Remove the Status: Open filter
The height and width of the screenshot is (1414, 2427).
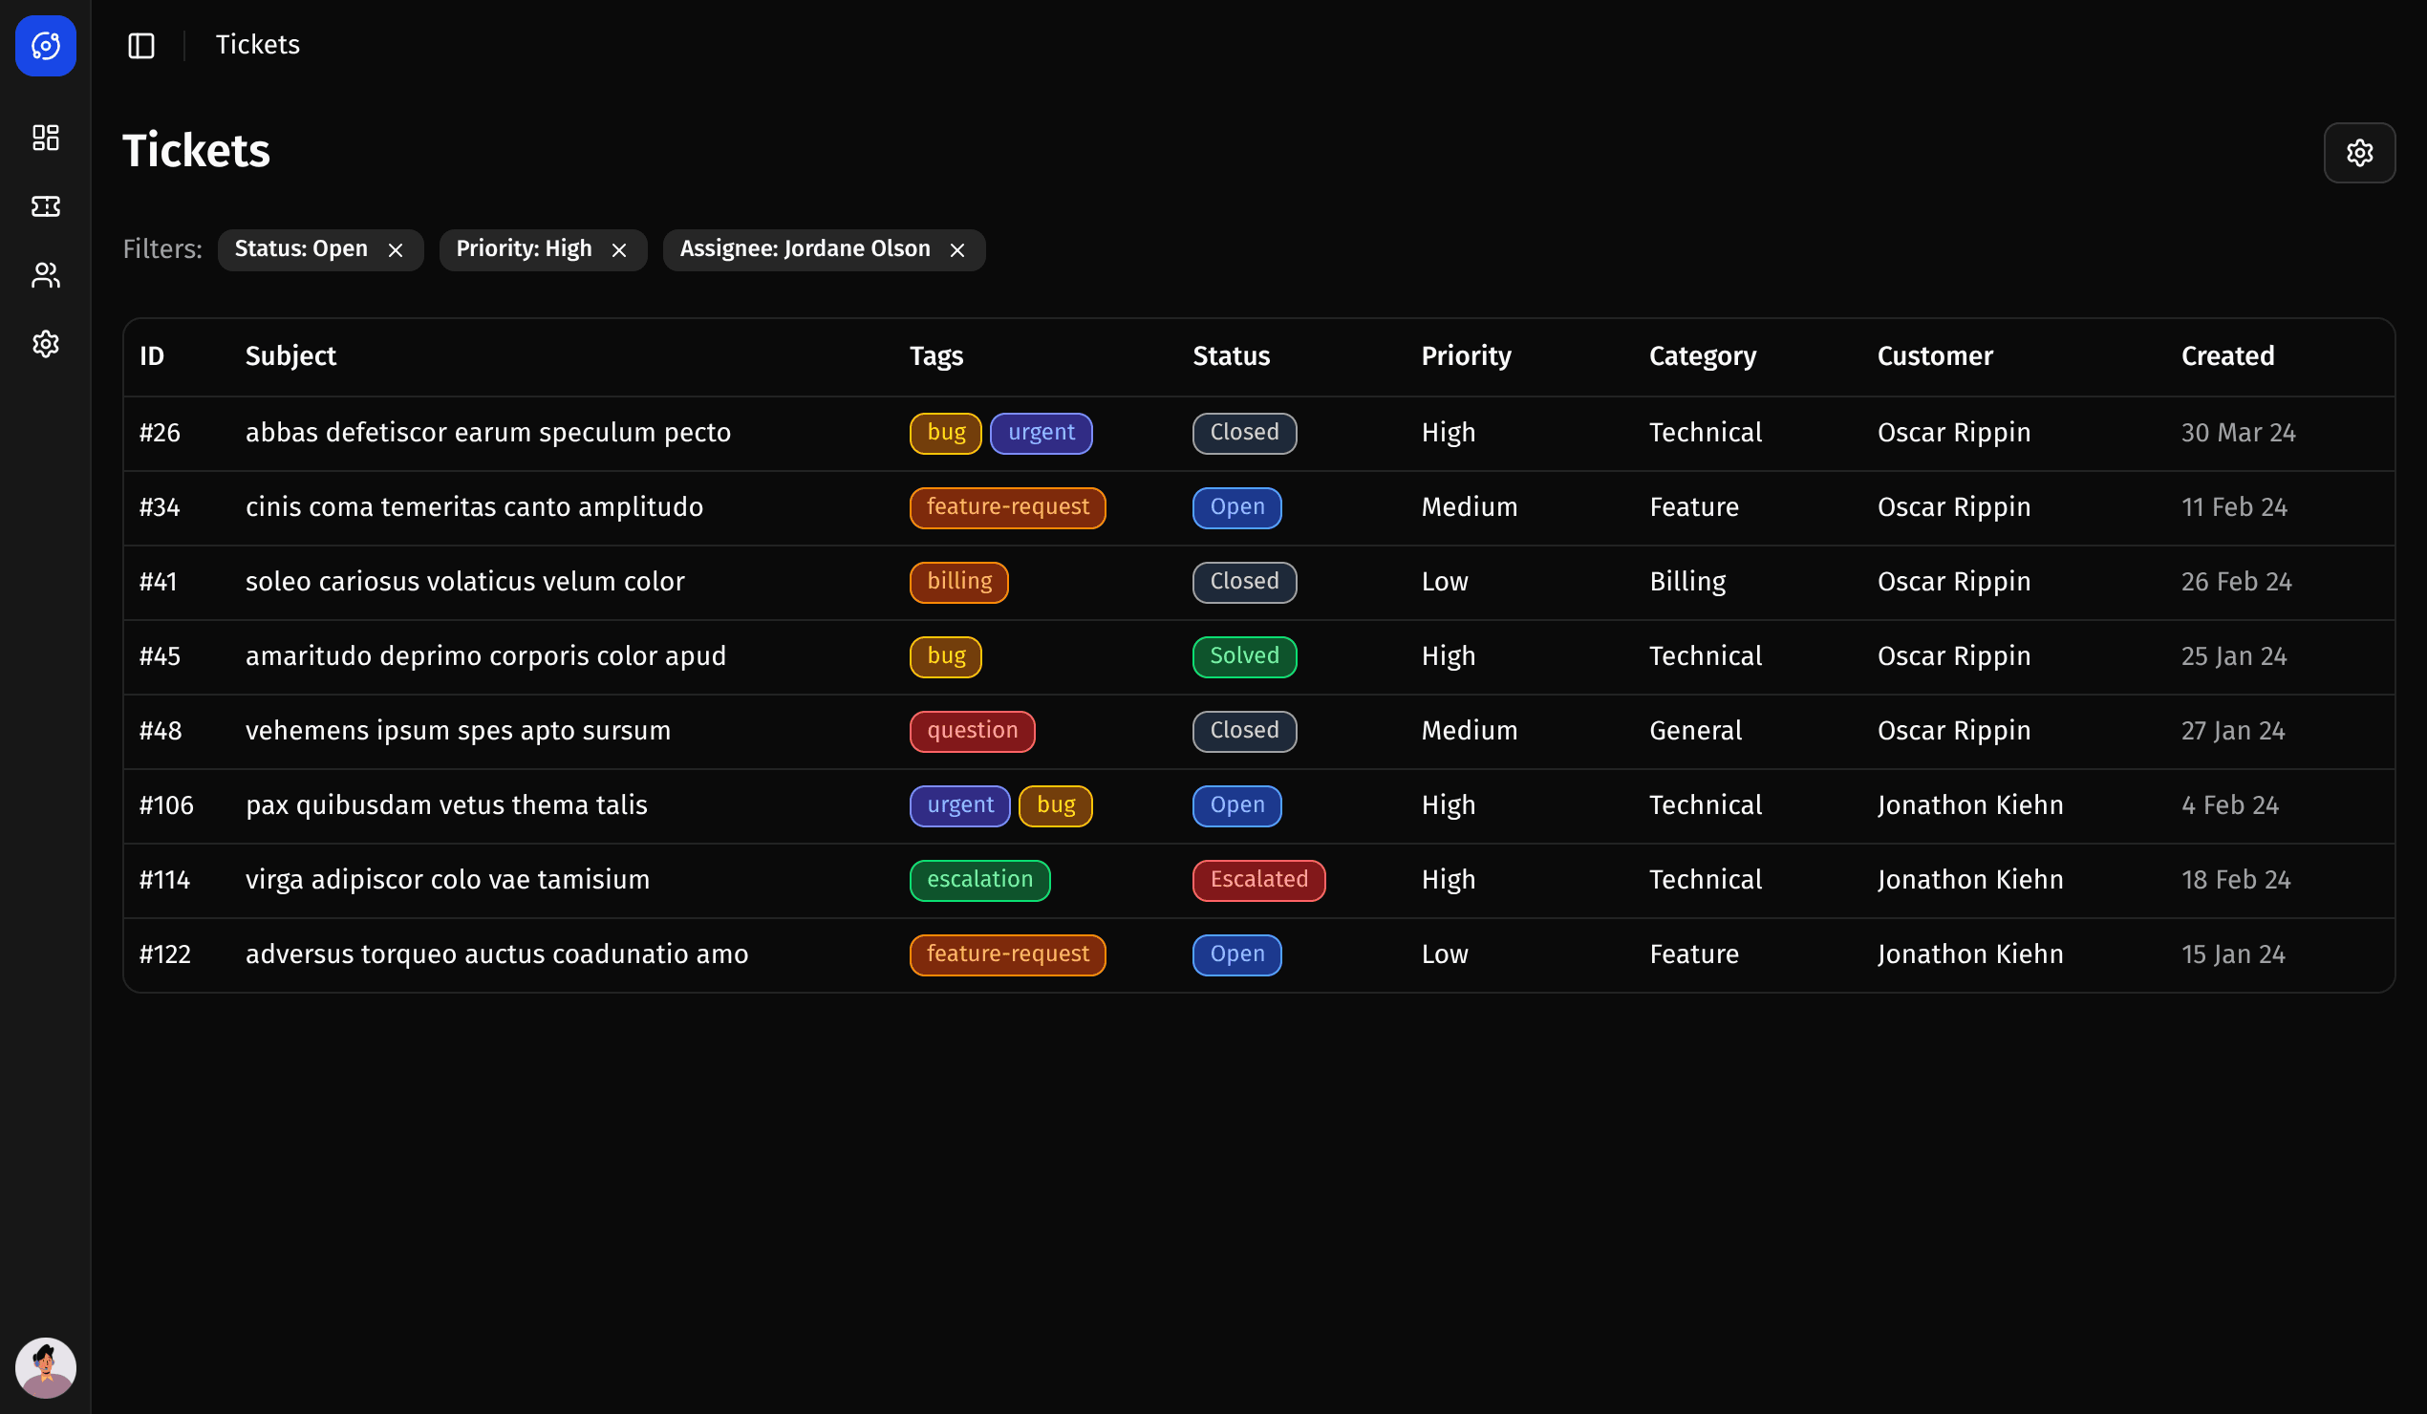[x=395, y=249]
